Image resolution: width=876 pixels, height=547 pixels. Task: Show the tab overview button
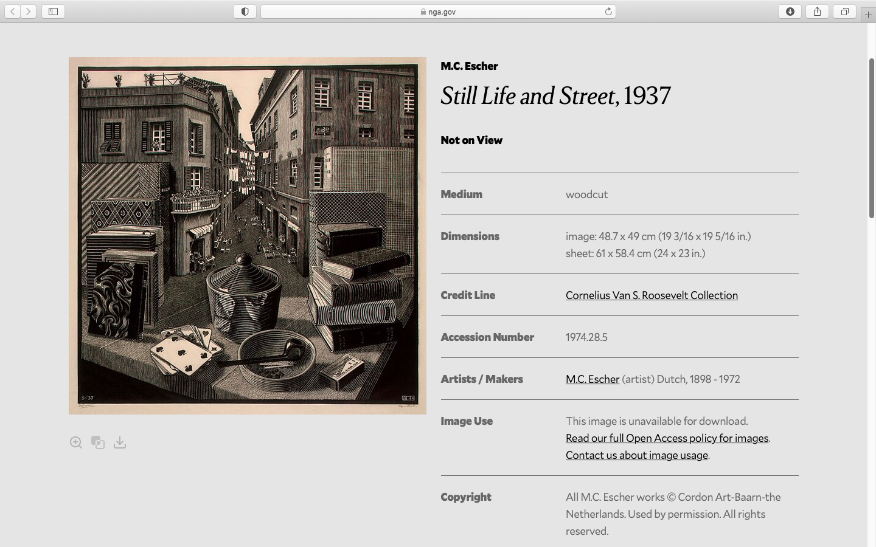pos(844,12)
